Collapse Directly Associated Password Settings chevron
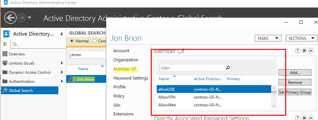 click(x=311, y=118)
